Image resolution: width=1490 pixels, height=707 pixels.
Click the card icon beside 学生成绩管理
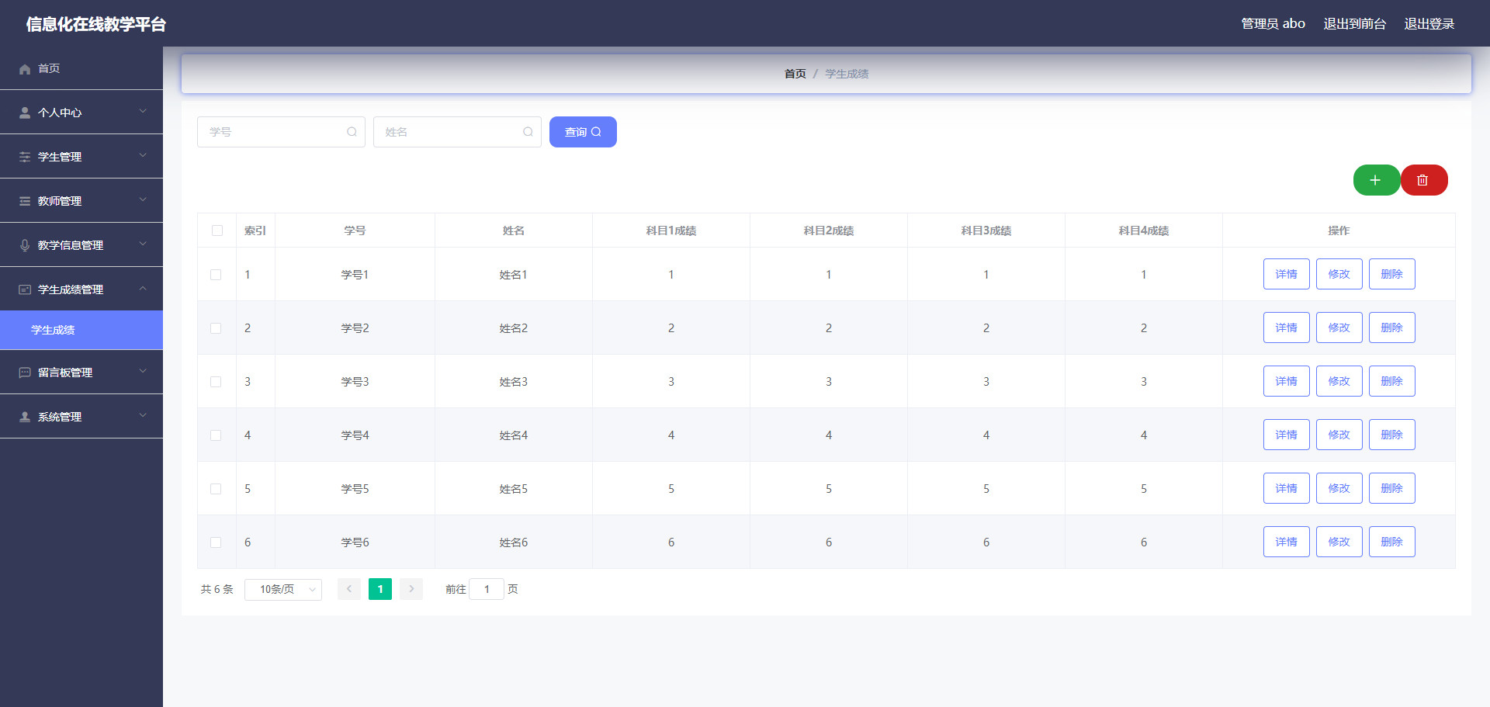click(x=25, y=289)
